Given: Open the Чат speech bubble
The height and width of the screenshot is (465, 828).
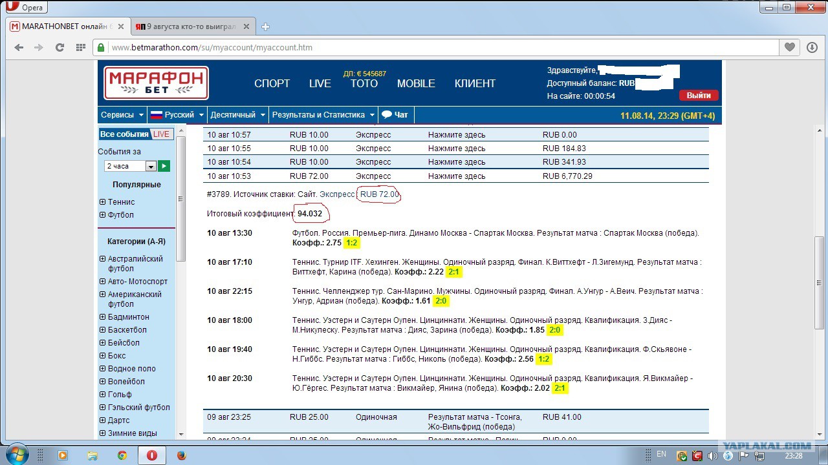Looking at the screenshot, I should pos(395,114).
